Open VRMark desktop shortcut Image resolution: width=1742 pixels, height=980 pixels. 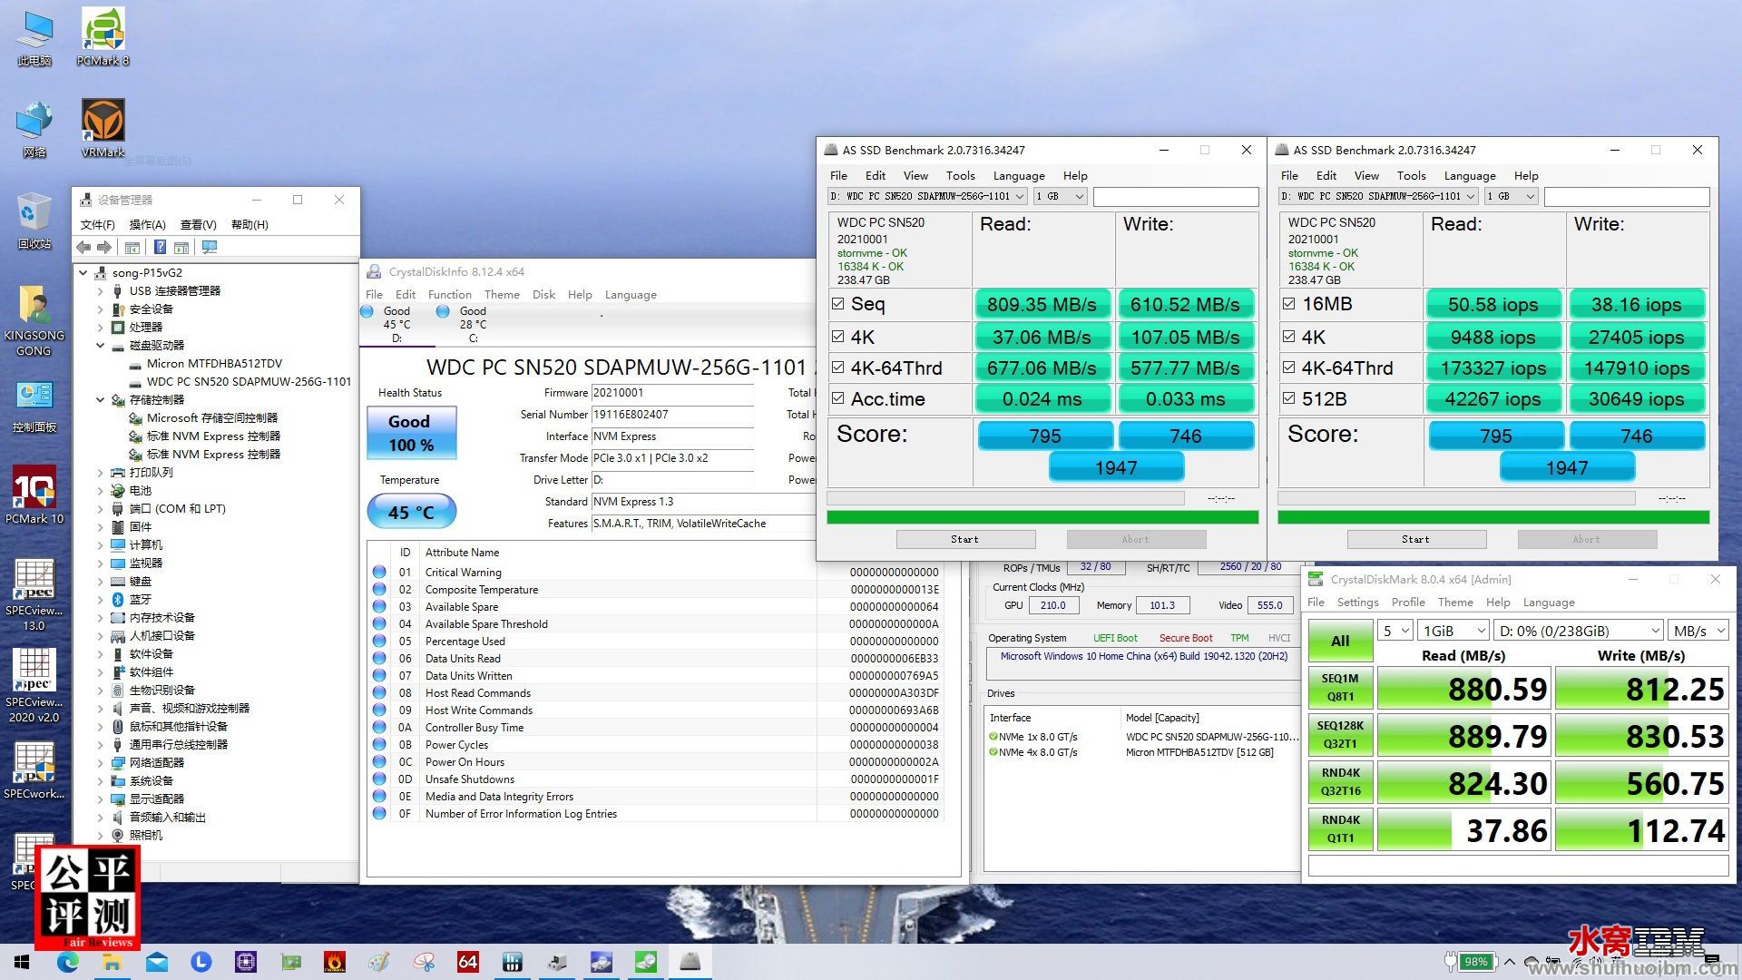coord(103,128)
